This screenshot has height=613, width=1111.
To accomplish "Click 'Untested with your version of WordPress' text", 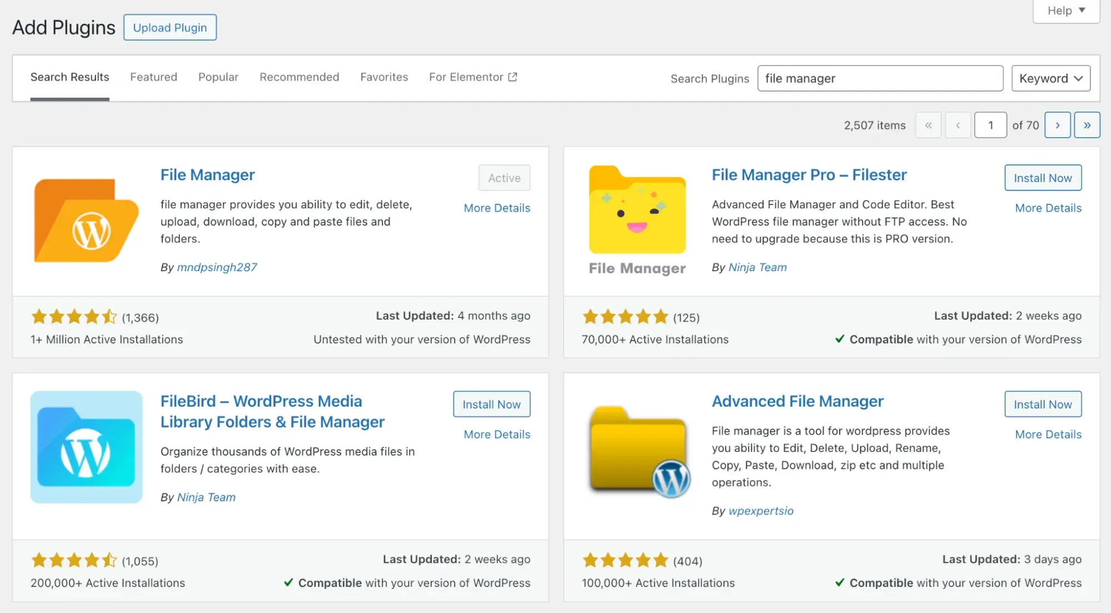I will coord(422,339).
